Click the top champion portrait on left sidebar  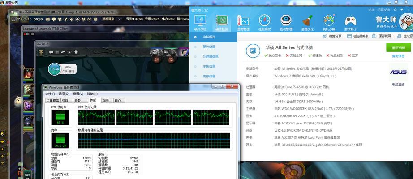(28, 74)
